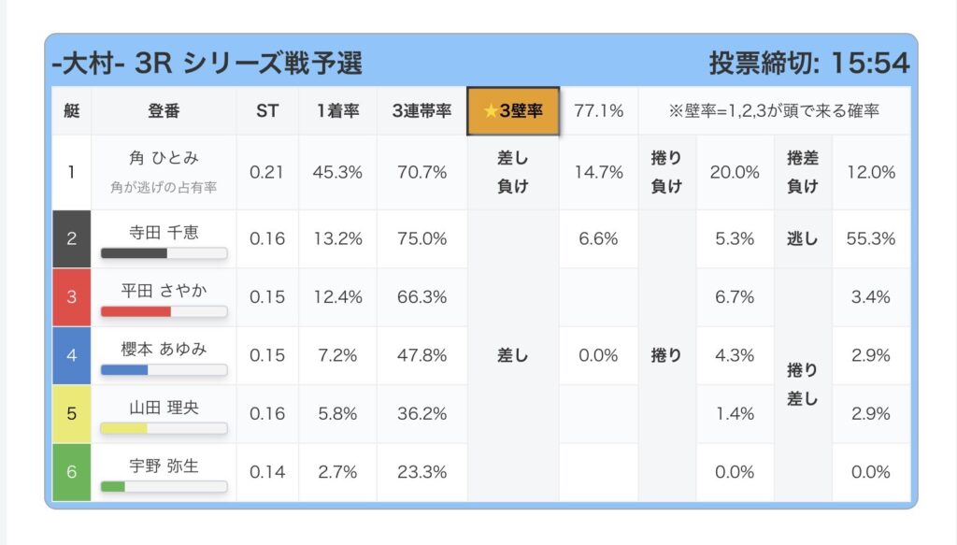Open racer 角 ひとみ's name link
Image resolution: width=957 pixels, height=545 pixels.
(x=164, y=160)
